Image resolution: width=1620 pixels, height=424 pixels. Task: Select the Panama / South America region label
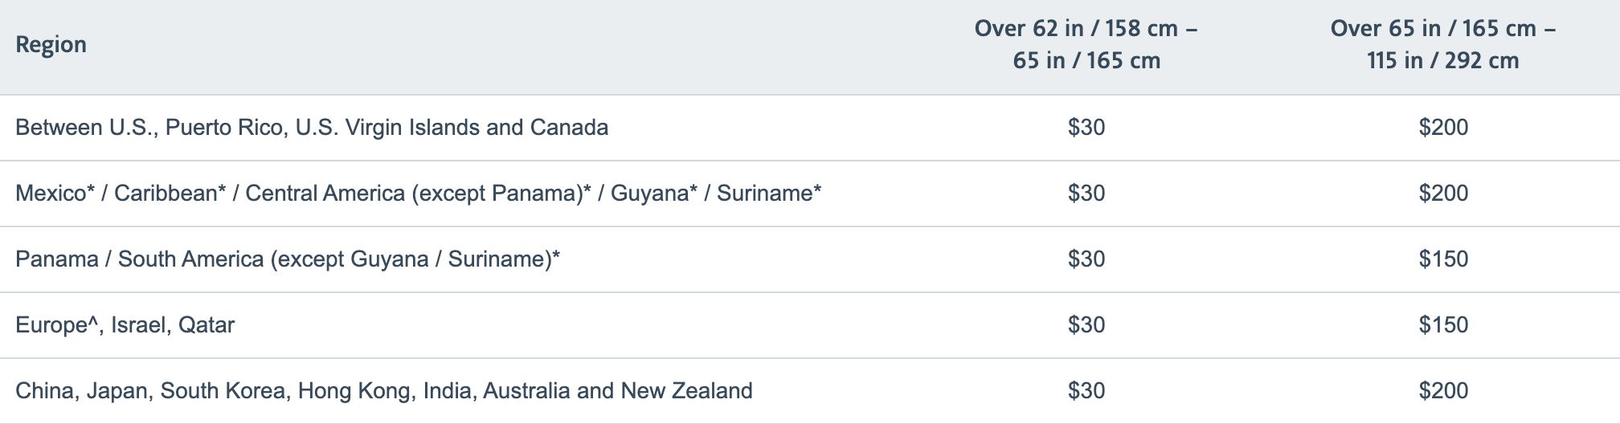[287, 259]
